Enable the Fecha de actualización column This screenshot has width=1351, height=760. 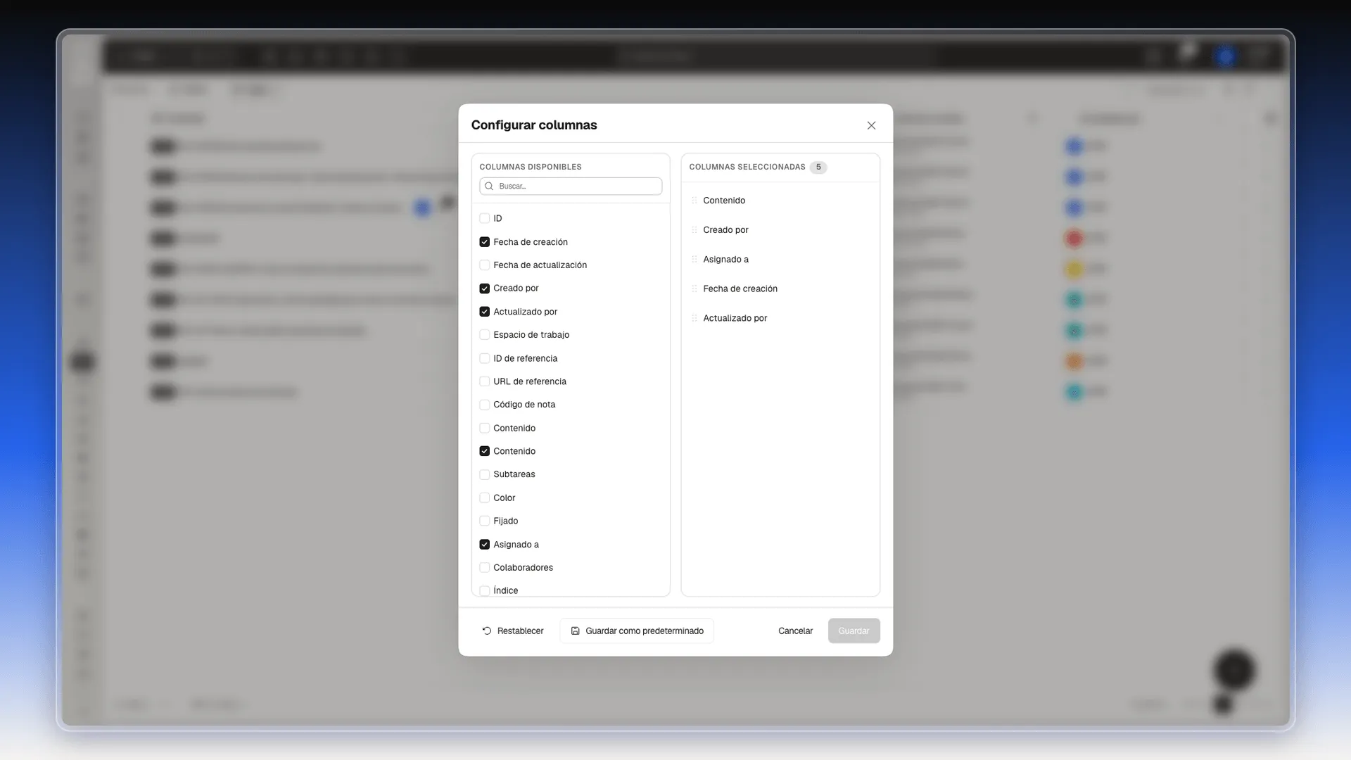(484, 265)
